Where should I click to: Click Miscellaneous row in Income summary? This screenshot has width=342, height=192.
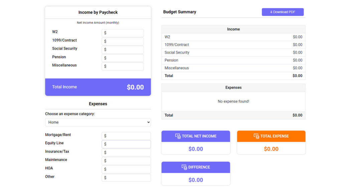click(233, 68)
